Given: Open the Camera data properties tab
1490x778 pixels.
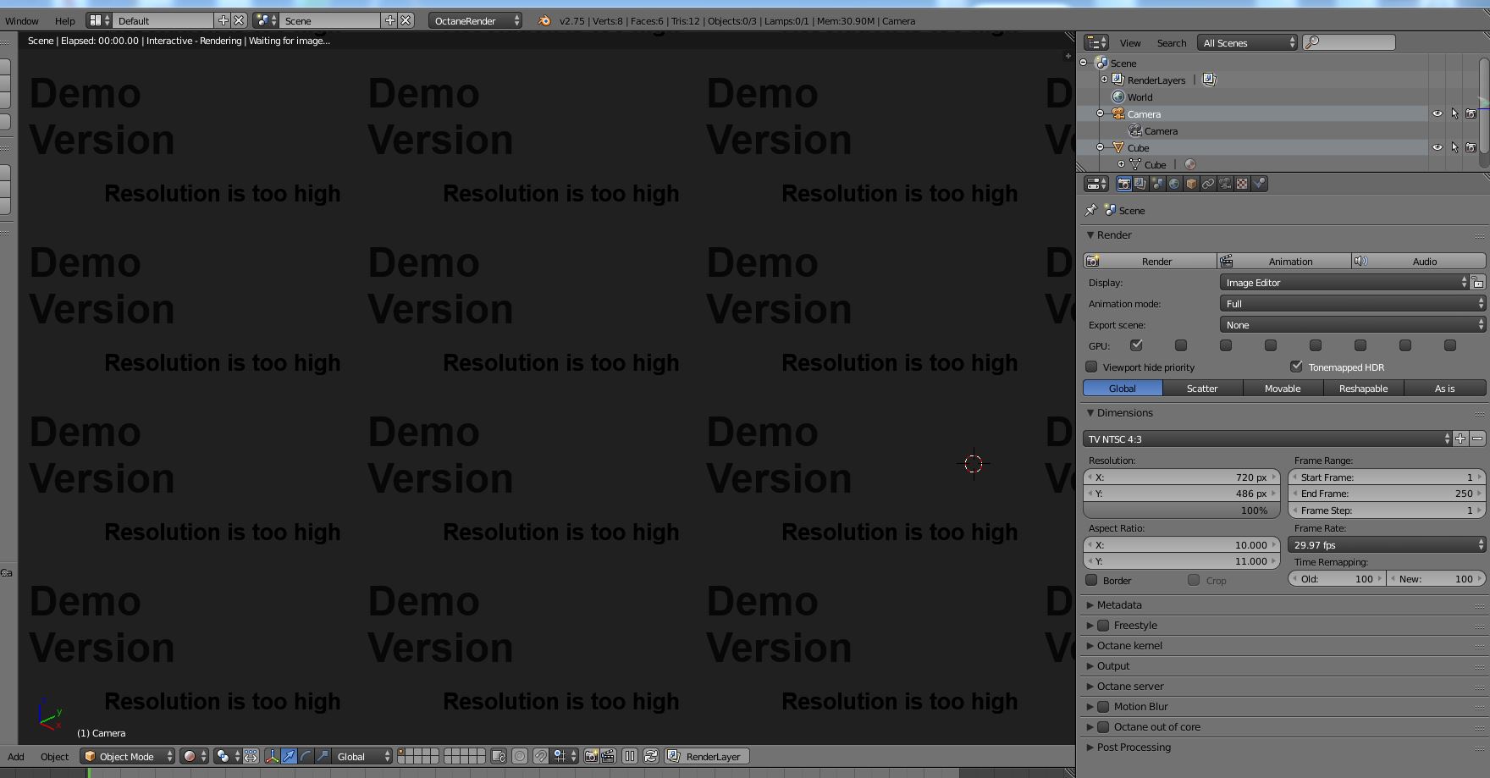Looking at the screenshot, I should click(x=1225, y=184).
